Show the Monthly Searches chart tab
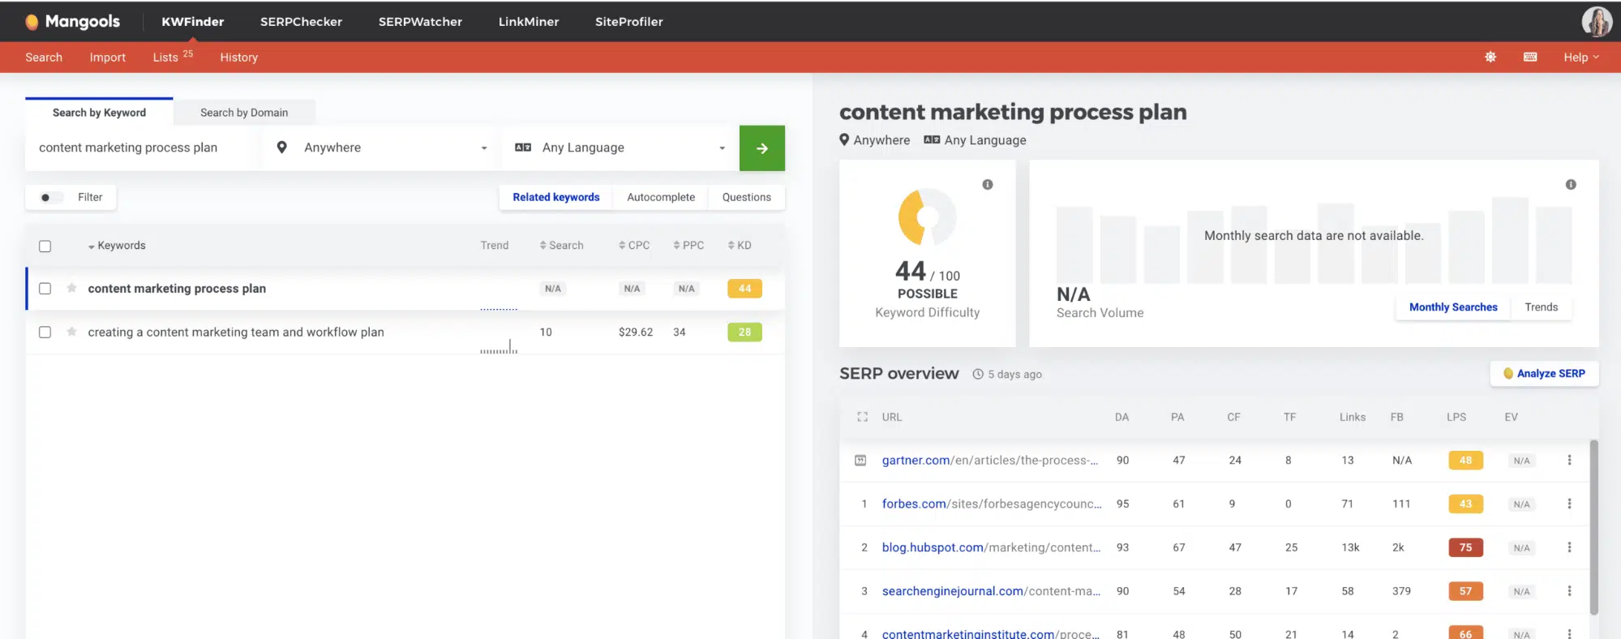The image size is (1621, 639). click(1453, 307)
